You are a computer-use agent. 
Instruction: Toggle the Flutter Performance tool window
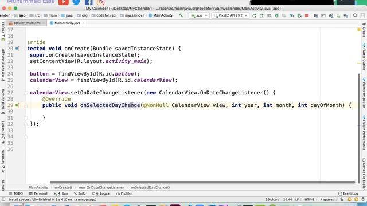[364, 133]
